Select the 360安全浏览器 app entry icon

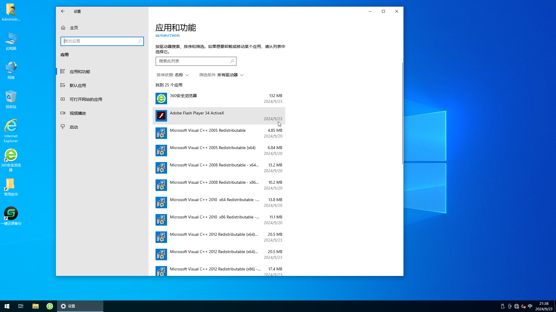point(161,99)
